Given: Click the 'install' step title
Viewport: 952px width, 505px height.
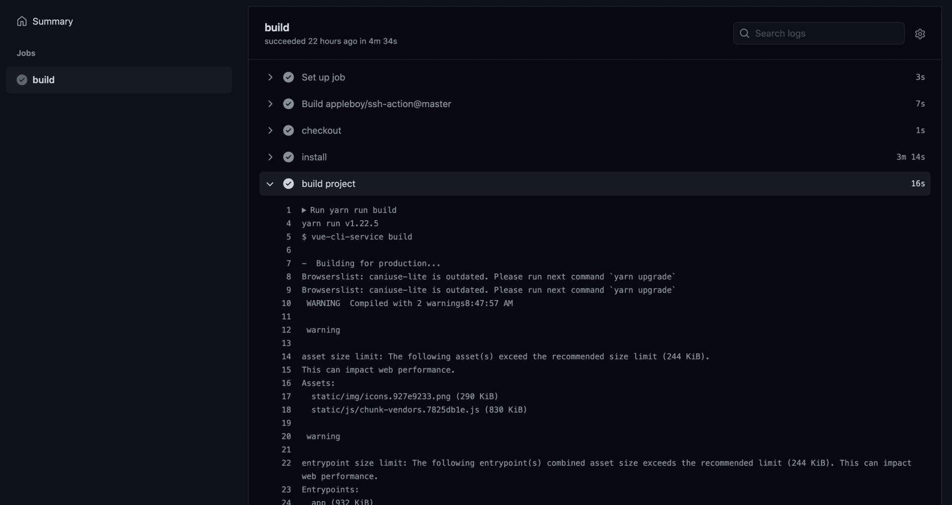Looking at the screenshot, I should [x=314, y=157].
